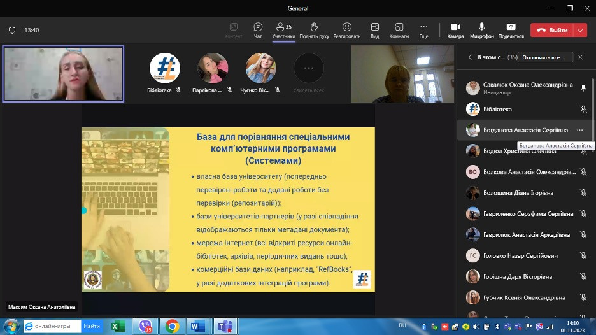Open the Реагировать reactions menu
Image resolution: width=596 pixels, height=335 pixels.
point(347,29)
